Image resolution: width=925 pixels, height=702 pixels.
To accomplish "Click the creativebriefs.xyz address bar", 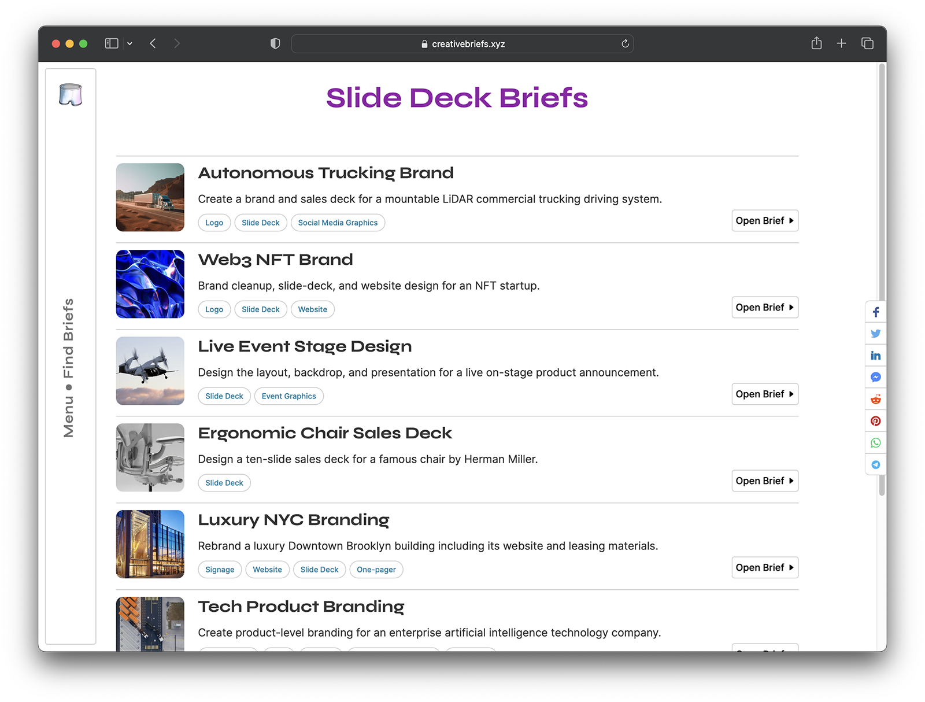I will point(462,44).
